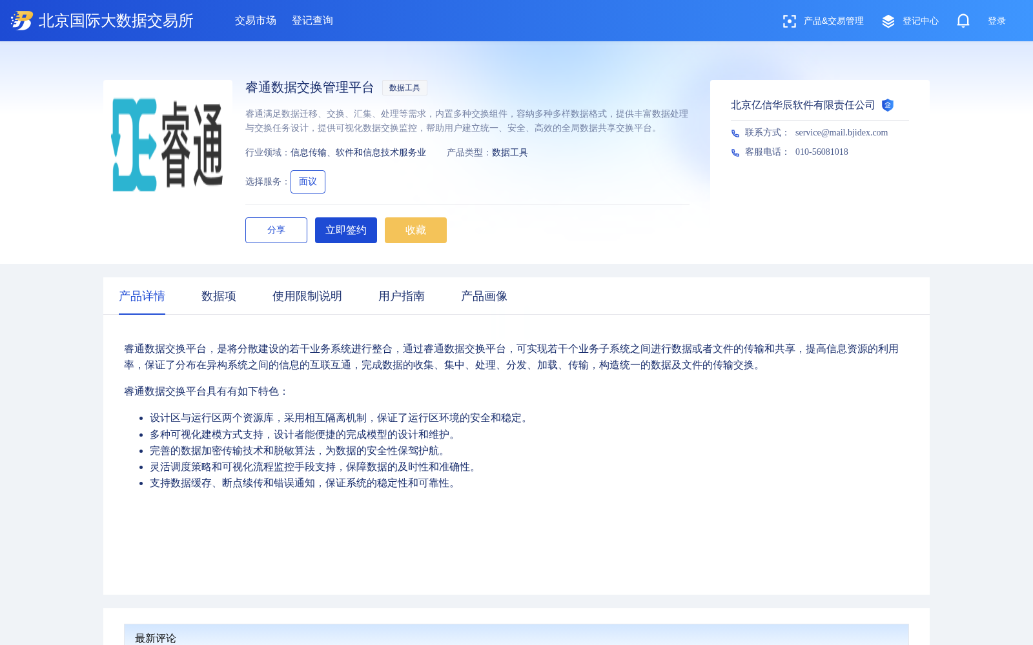Click the line 睿通数据交换平台具有有如下特色

tap(207, 392)
